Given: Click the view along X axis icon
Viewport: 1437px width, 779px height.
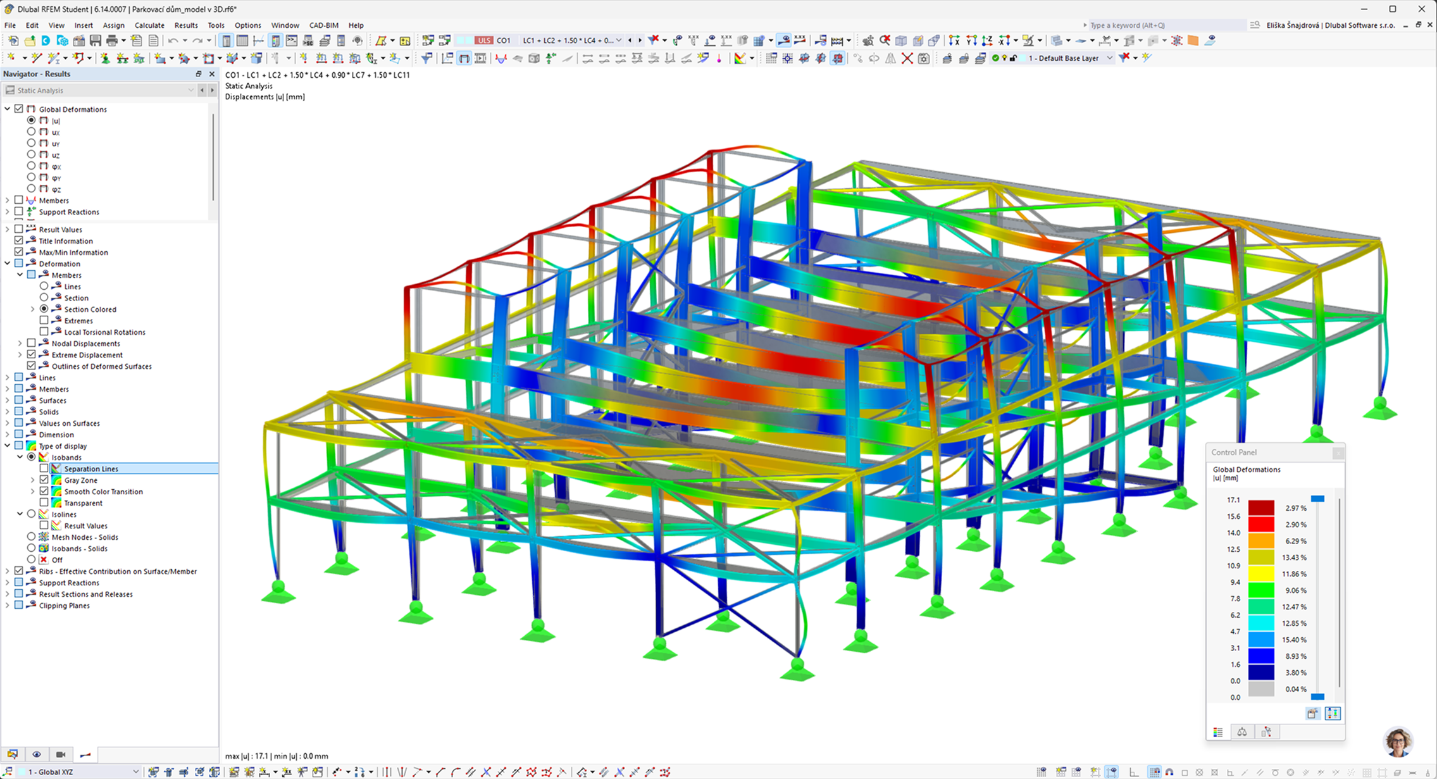Looking at the screenshot, I should pos(954,41).
